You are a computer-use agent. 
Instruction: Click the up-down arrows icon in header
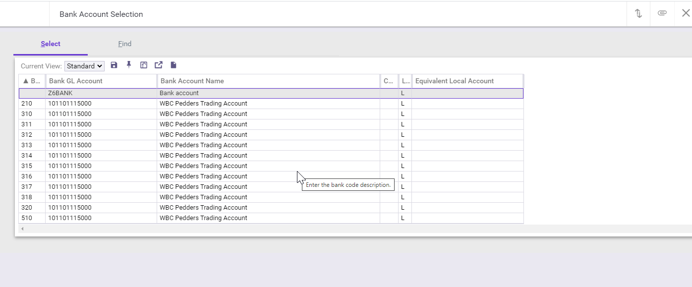638,13
